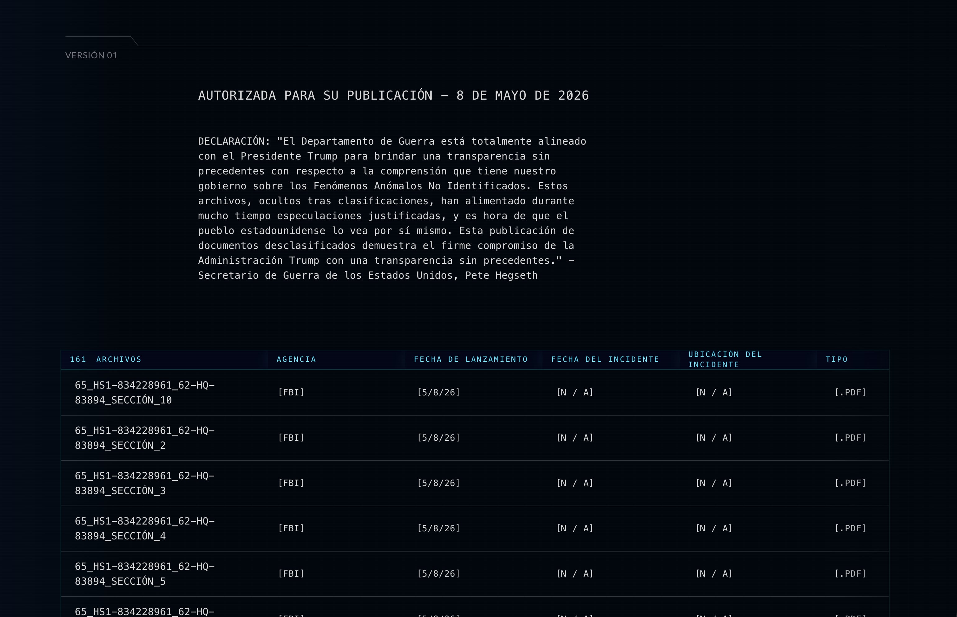The height and width of the screenshot is (617, 957).
Task: Open file 65_HS1-834228961_62-HQ-83894_SECCIÓN_2
Action: tap(145, 438)
